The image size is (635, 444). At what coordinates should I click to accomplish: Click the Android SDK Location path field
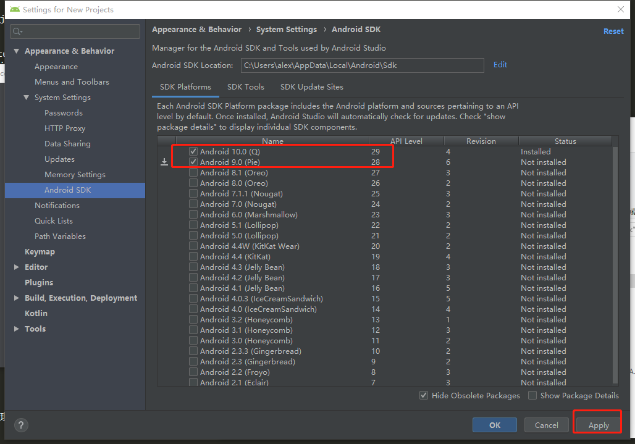click(363, 65)
